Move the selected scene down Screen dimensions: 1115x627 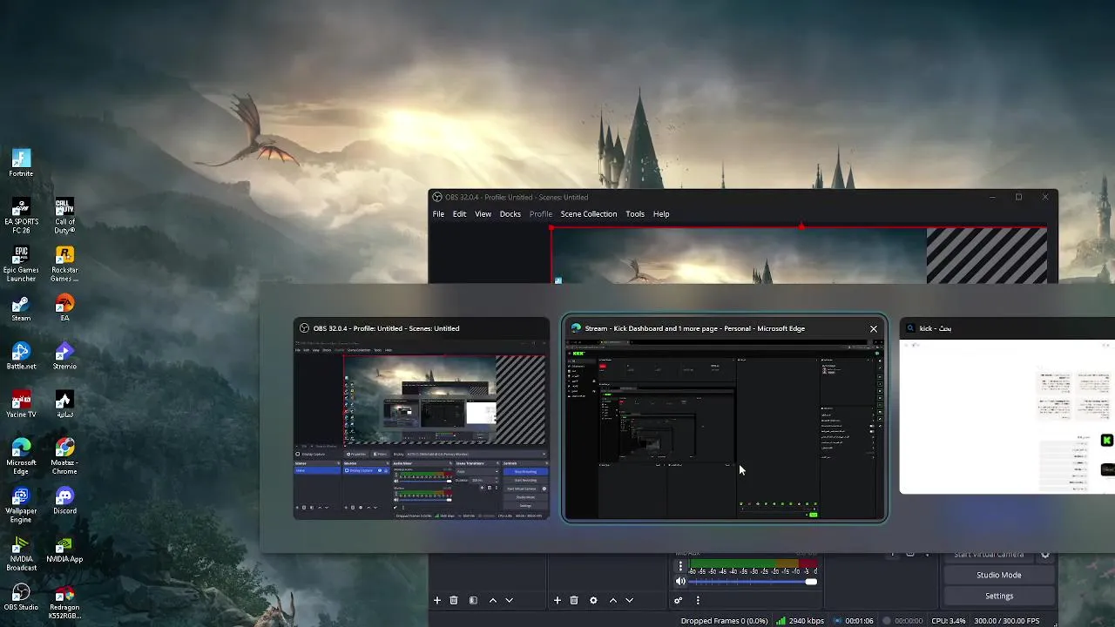tap(510, 600)
